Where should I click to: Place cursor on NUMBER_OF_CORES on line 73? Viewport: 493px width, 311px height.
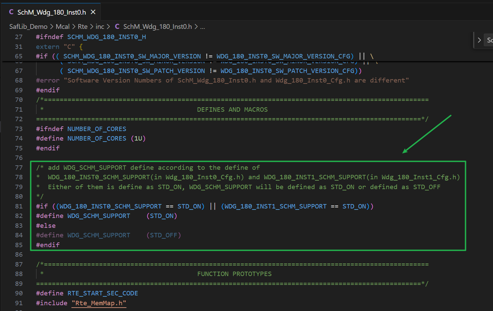click(x=97, y=128)
